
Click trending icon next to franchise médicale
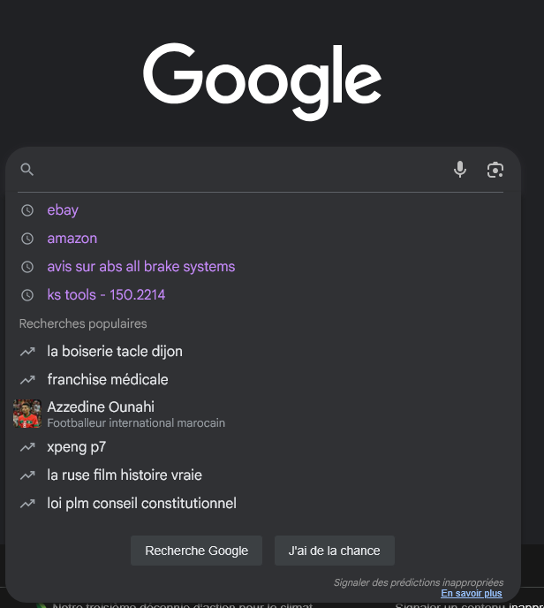(27, 380)
